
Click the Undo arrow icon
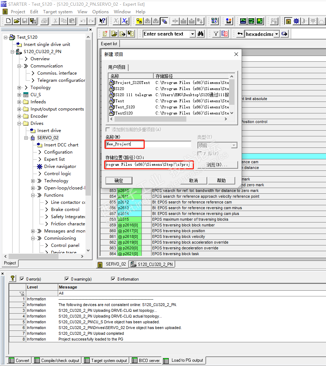[83, 21]
